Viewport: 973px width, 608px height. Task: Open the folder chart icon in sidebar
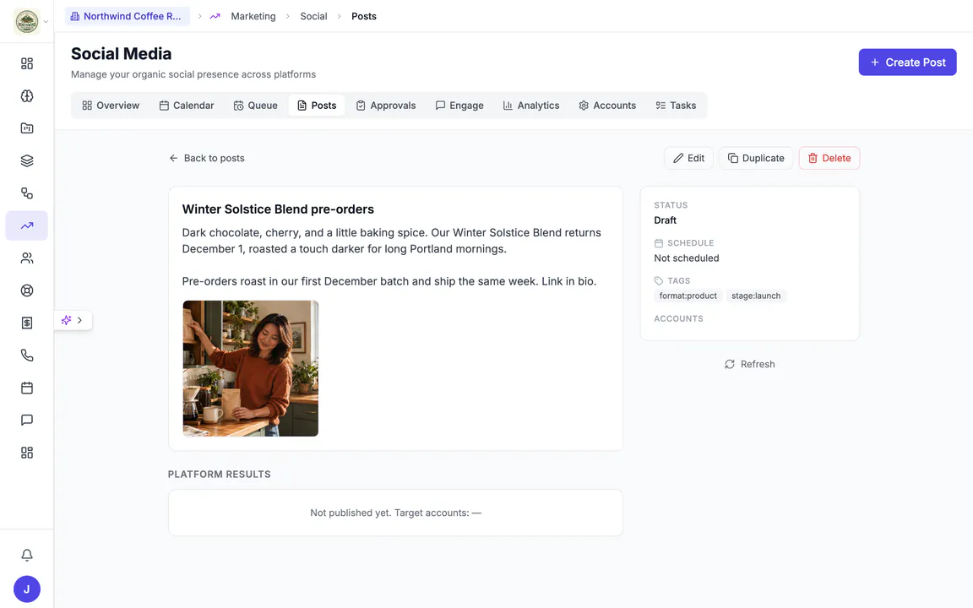27,128
